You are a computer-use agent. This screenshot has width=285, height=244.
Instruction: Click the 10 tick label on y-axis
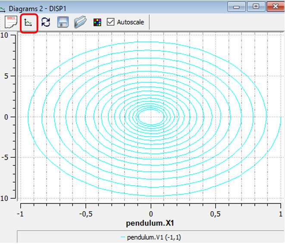(x=4, y=35)
